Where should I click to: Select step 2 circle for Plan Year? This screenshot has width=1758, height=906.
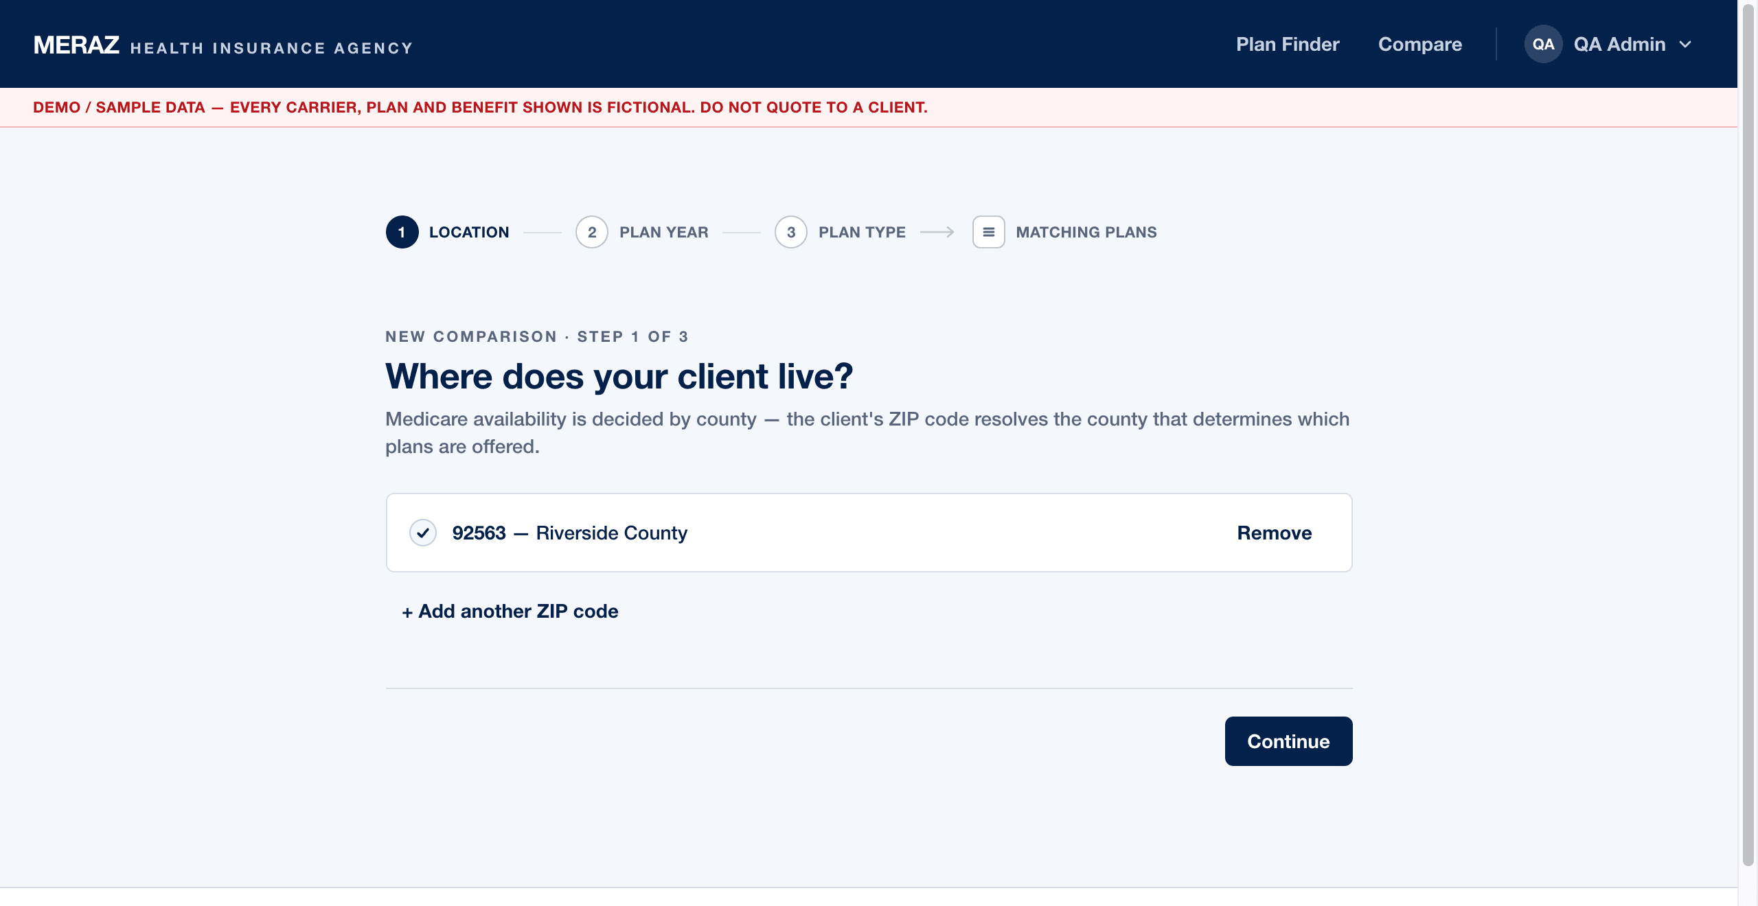[592, 232]
